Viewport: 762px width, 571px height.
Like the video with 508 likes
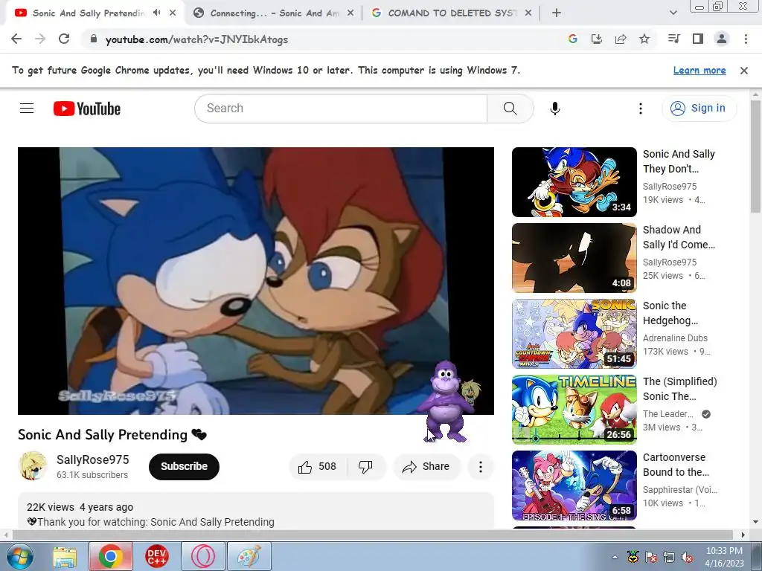[x=318, y=467]
